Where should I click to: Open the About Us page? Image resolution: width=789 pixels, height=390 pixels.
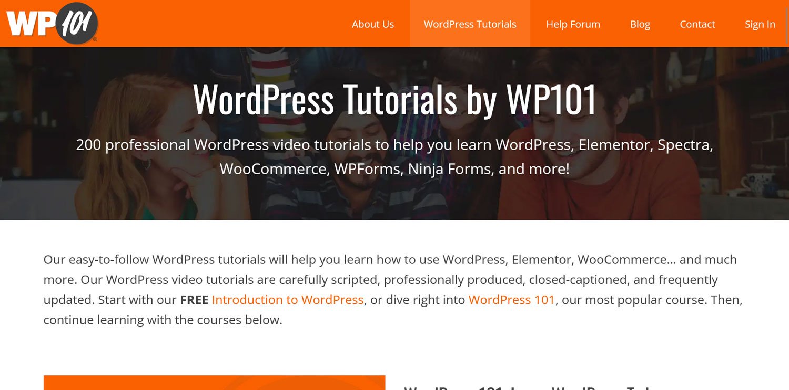[x=372, y=24]
